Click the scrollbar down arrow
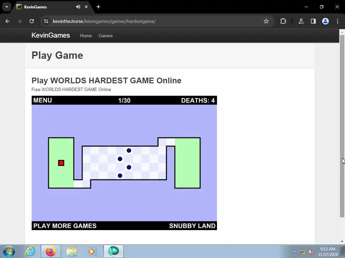This screenshot has height=258, width=345. tap(342, 242)
